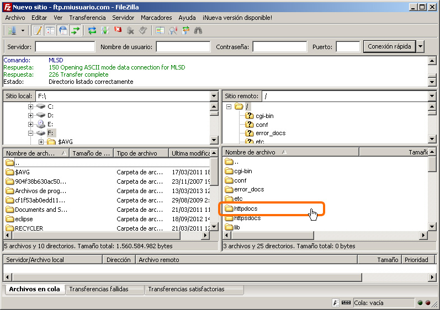Expand the C: drive node
Screen dimensions: 440x310
pyautogui.click(x=30, y=106)
